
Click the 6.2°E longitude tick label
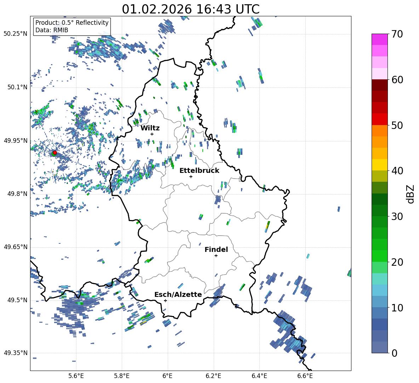pyautogui.click(x=213, y=376)
